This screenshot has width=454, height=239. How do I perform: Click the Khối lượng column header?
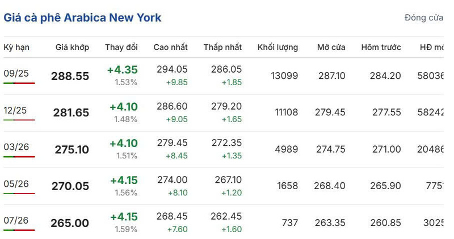tap(278, 47)
